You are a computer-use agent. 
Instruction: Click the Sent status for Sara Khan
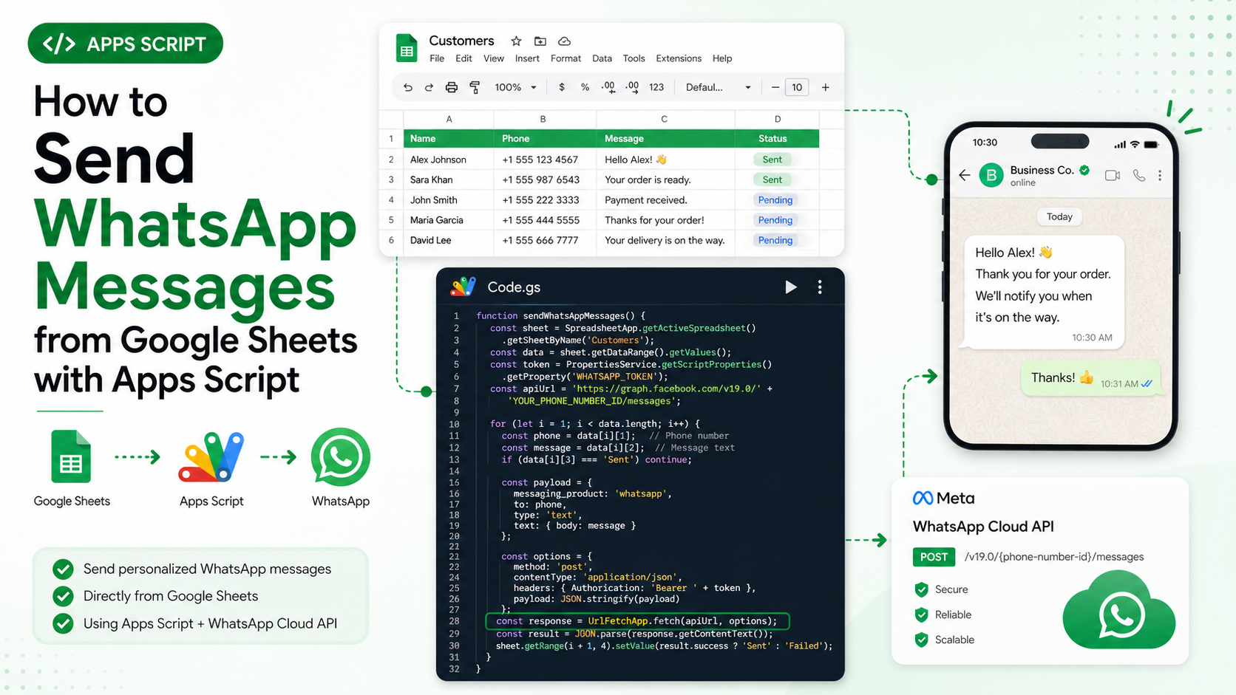(x=772, y=179)
